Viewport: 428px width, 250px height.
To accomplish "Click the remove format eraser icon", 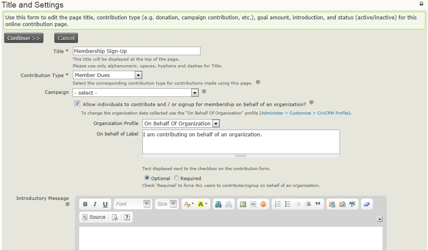I will tap(366, 204).
